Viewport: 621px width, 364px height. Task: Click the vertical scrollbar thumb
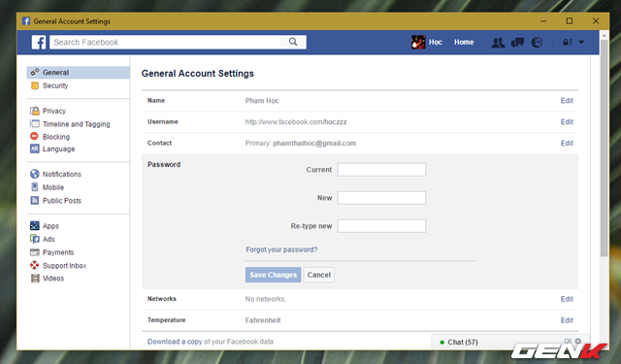click(x=604, y=148)
